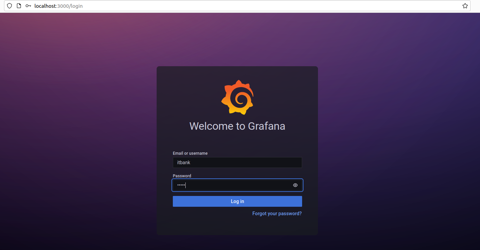Open site information page icon
This screenshot has height=250, width=480.
(x=19, y=6)
